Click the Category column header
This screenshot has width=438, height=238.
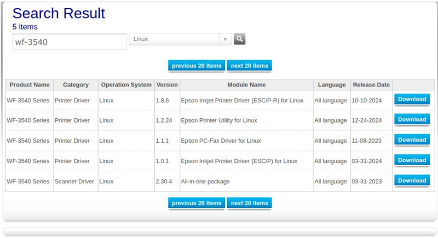click(x=76, y=85)
